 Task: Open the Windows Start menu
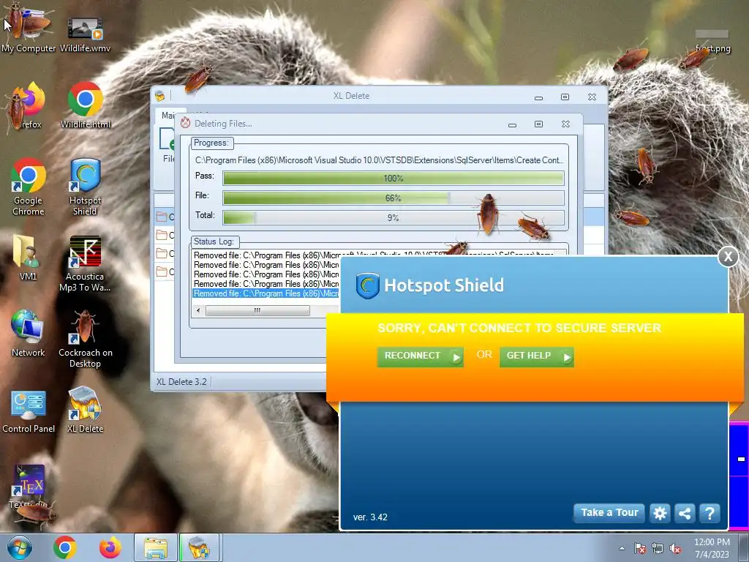19,547
